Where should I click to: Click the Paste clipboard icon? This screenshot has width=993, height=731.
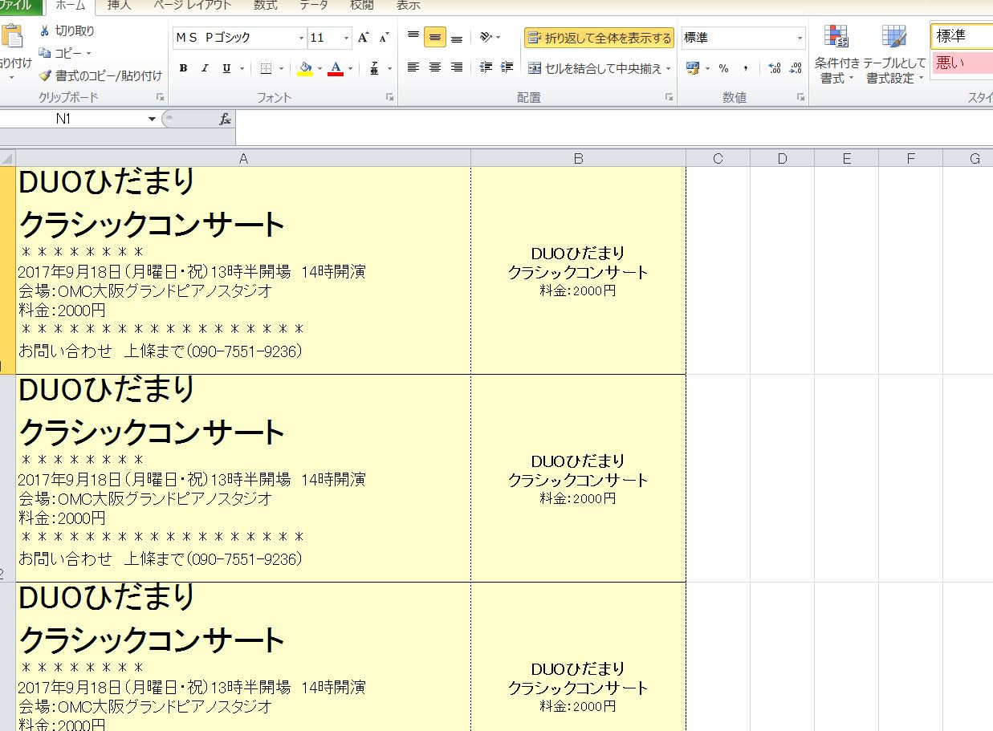[11, 36]
